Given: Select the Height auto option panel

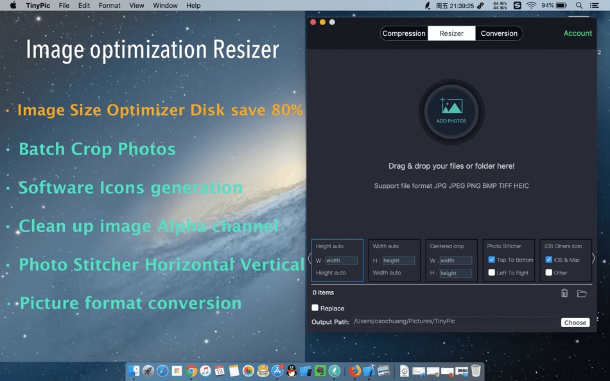Looking at the screenshot, I should pyautogui.click(x=337, y=260).
